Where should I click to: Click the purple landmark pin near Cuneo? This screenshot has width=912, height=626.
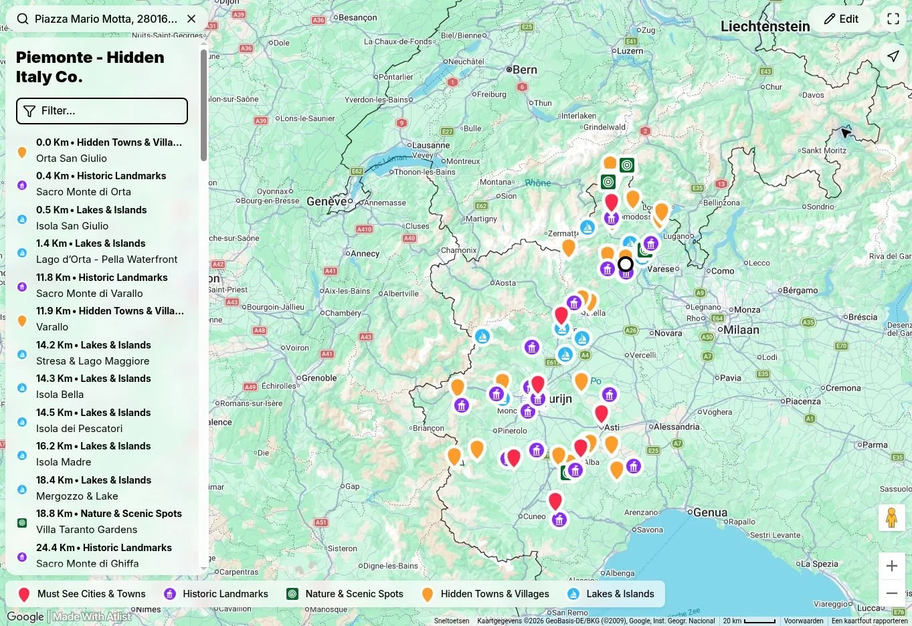point(559,519)
